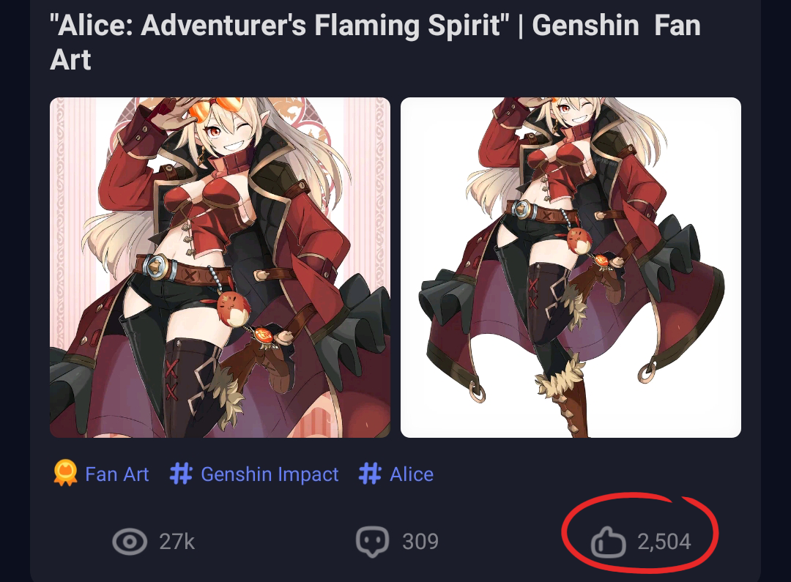This screenshot has height=582, width=791.
Task: Like the post with the thumbs-up icon
Action: tap(608, 542)
